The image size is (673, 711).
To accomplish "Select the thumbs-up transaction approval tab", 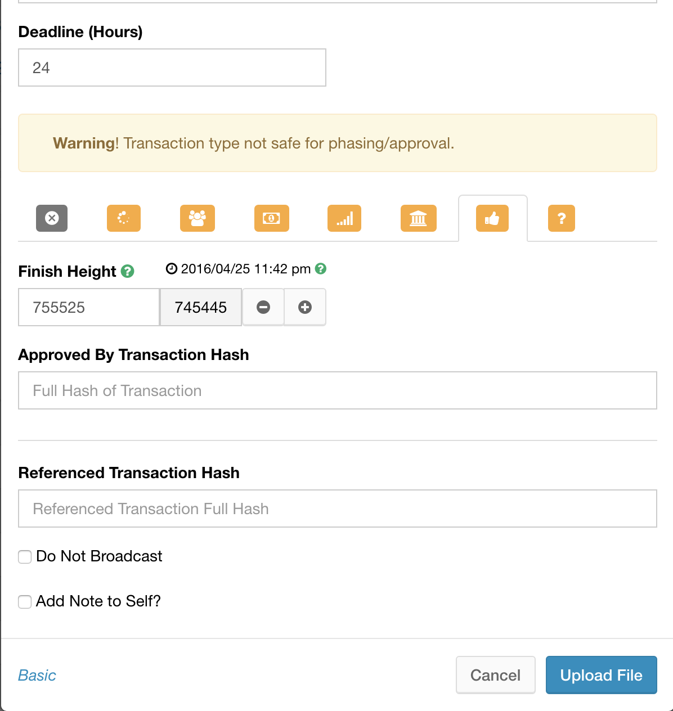I will tap(492, 218).
